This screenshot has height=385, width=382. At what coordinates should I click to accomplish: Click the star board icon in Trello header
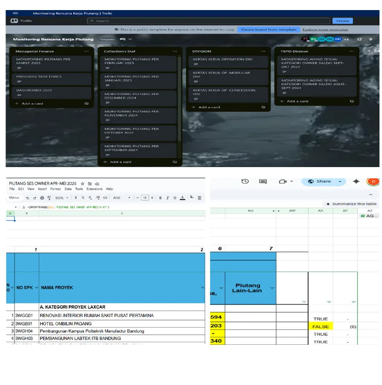pyautogui.click(x=359, y=39)
